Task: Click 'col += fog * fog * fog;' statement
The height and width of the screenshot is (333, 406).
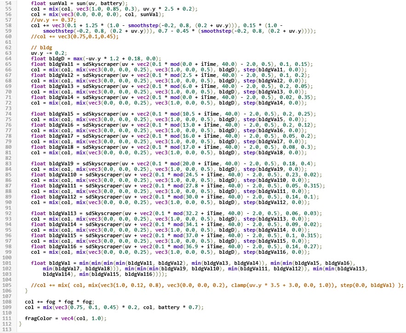Action: [60, 302]
